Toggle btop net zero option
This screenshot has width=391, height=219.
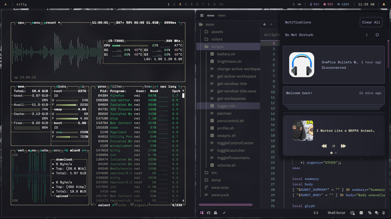(56, 150)
